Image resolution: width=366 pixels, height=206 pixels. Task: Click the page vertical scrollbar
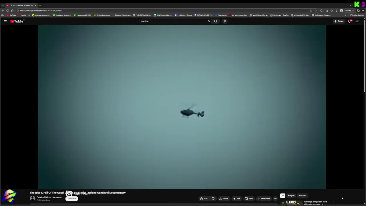364,56
